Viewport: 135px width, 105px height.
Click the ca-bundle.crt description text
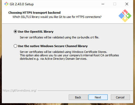(59, 37)
